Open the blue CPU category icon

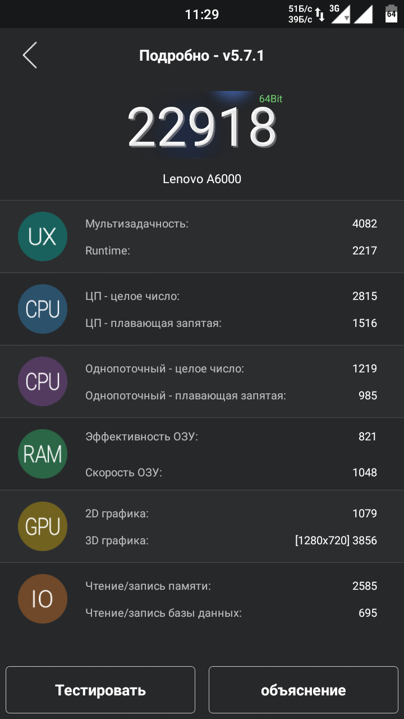[x=43, y=309]
